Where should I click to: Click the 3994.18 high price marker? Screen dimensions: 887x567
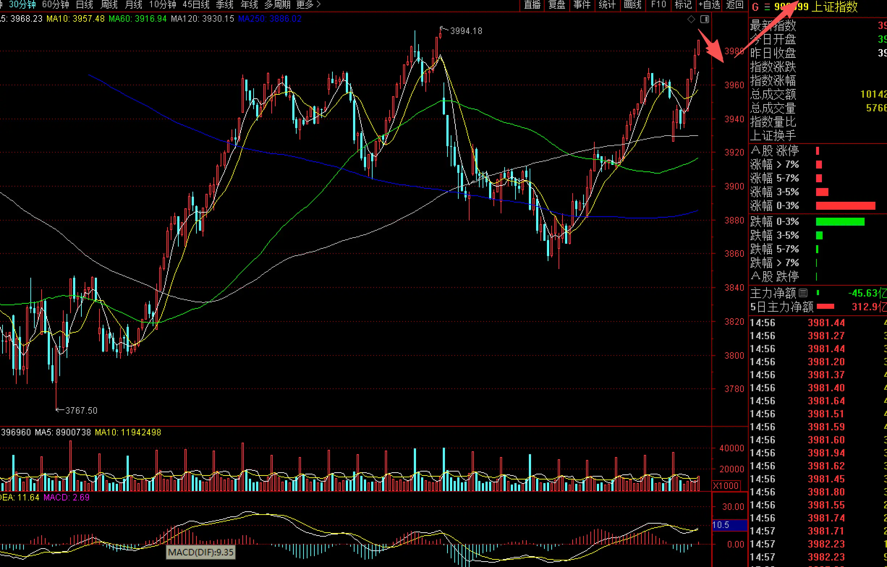(466, 31)
